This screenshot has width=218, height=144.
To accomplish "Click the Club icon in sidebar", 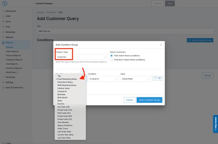I will (3, 27).
